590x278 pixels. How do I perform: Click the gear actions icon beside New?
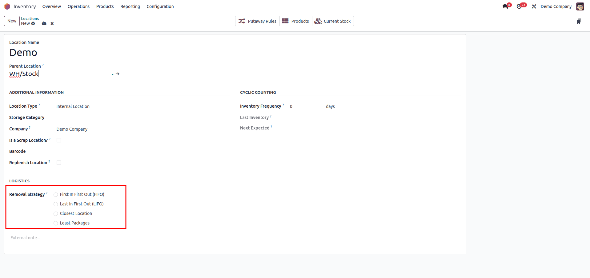[33, 23]
